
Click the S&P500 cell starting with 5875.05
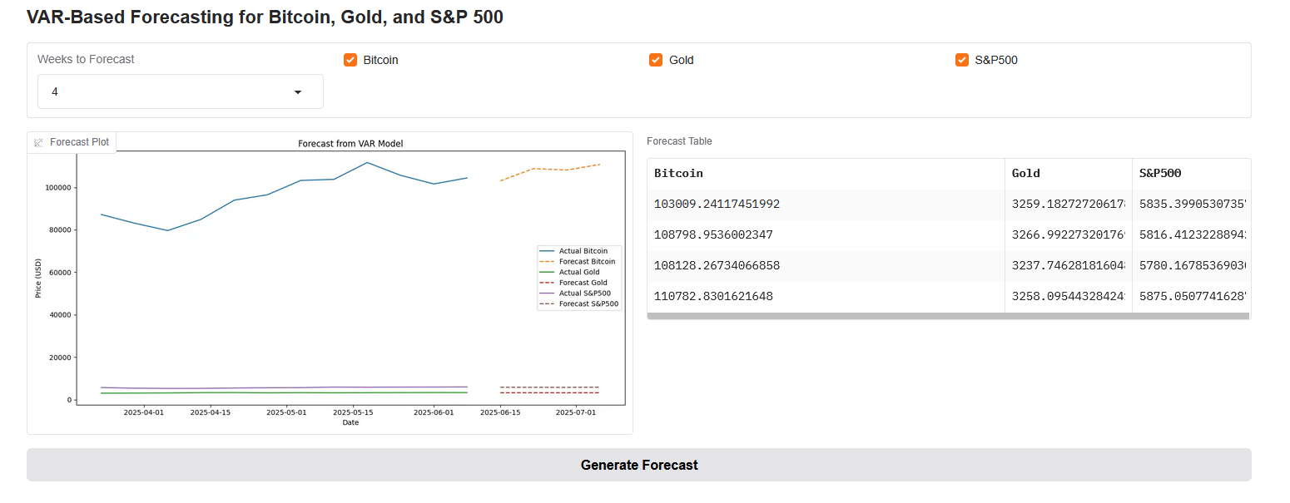tap(1191, 297)
